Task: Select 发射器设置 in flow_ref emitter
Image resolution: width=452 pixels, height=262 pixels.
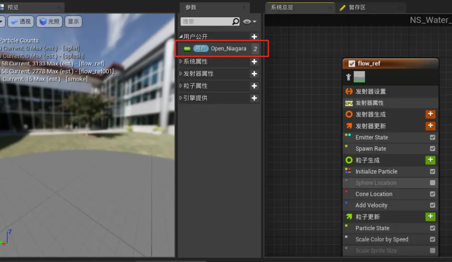Action: [391, 91]
